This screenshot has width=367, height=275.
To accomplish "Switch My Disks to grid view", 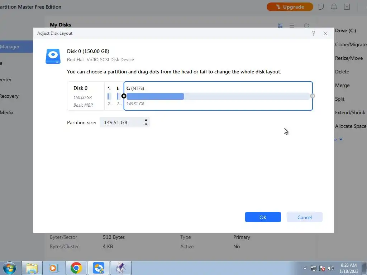I will tap(280, 25).
